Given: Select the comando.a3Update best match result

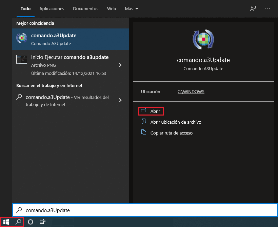Looking at the screenshot, I should 71,39.
